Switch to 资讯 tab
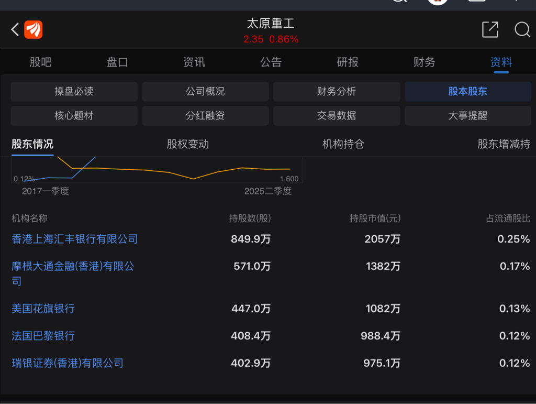Screen dimensions: 536x404 (194, 62)
